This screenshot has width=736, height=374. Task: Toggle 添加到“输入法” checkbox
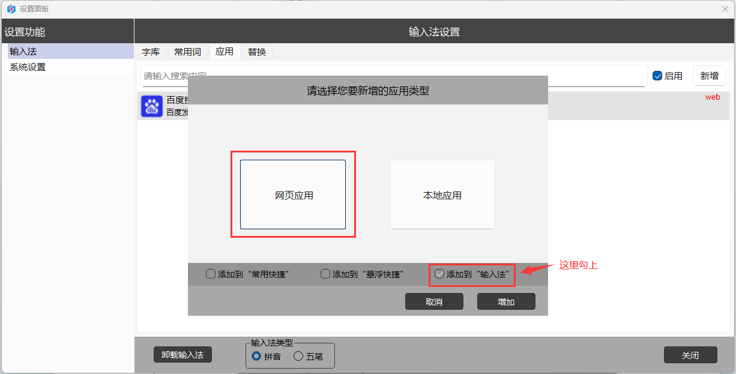pos(440,274)
